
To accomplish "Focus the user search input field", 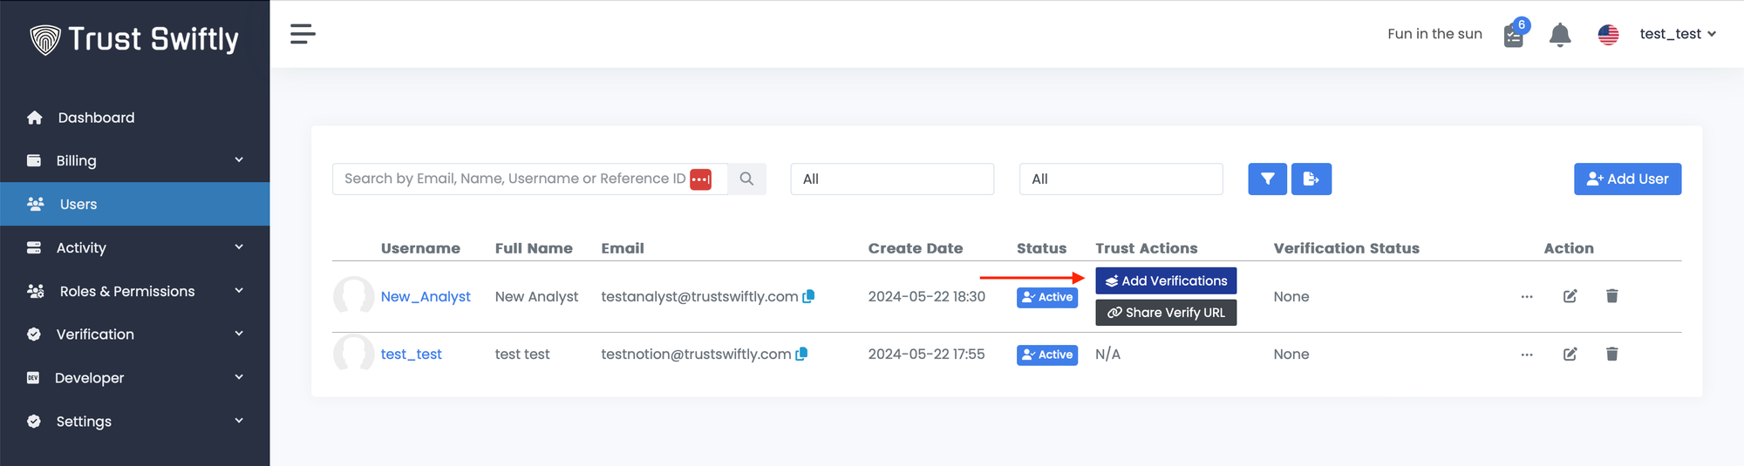I will (514, 179).
